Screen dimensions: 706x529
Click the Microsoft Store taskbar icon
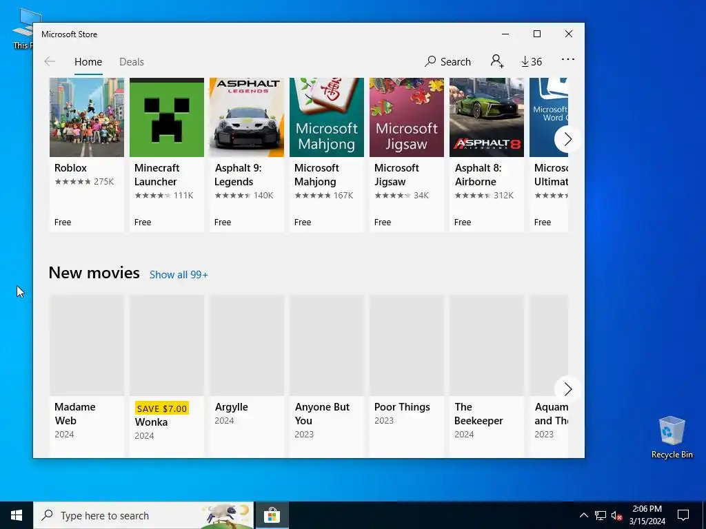(x=272, y=515)
